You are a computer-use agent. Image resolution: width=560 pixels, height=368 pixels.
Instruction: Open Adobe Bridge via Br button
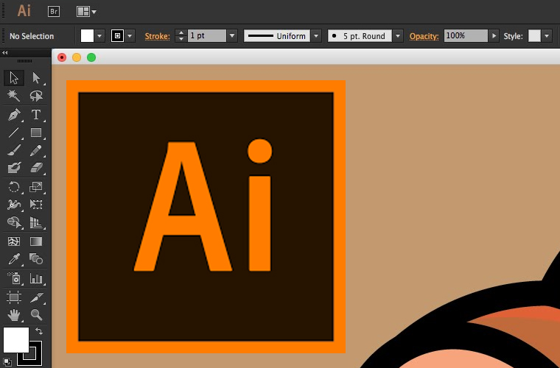[54, 12]
